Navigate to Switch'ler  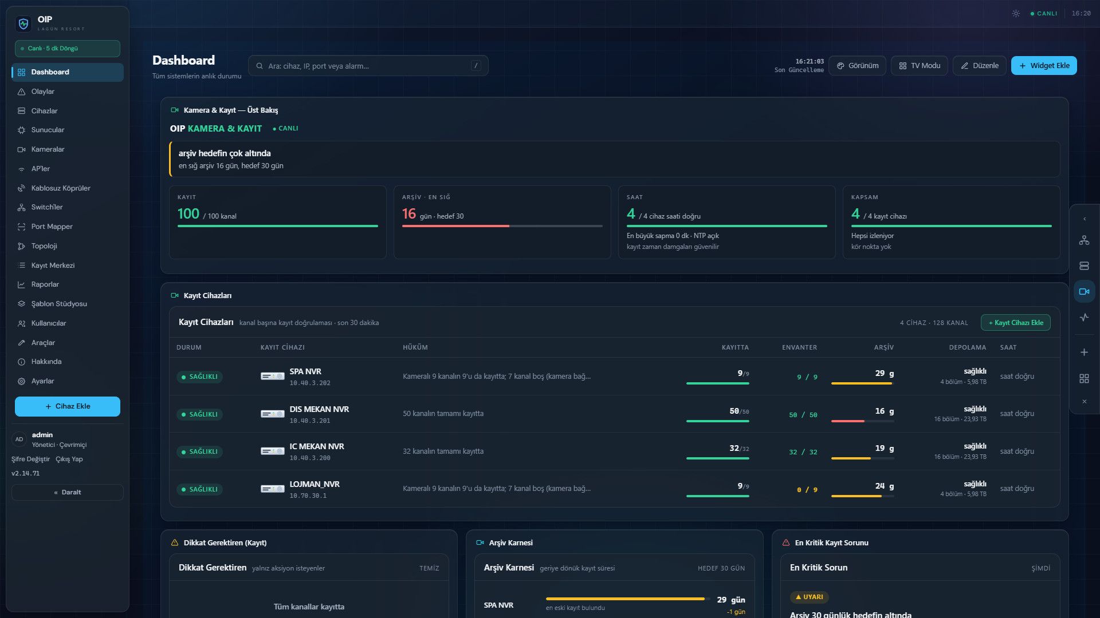point(68,207)
